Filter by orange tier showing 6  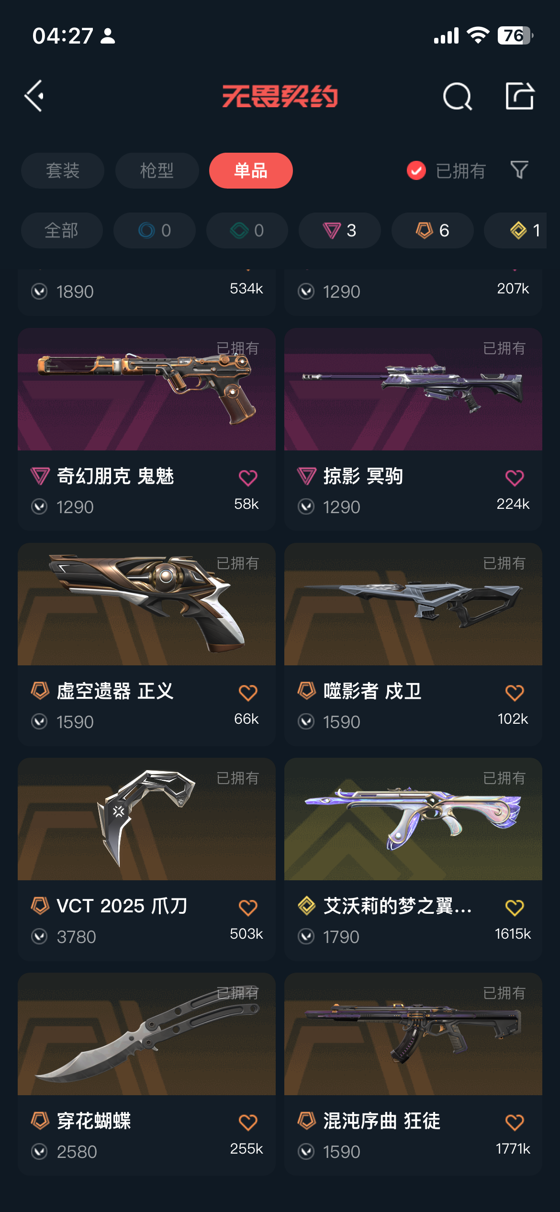[433, 230]
